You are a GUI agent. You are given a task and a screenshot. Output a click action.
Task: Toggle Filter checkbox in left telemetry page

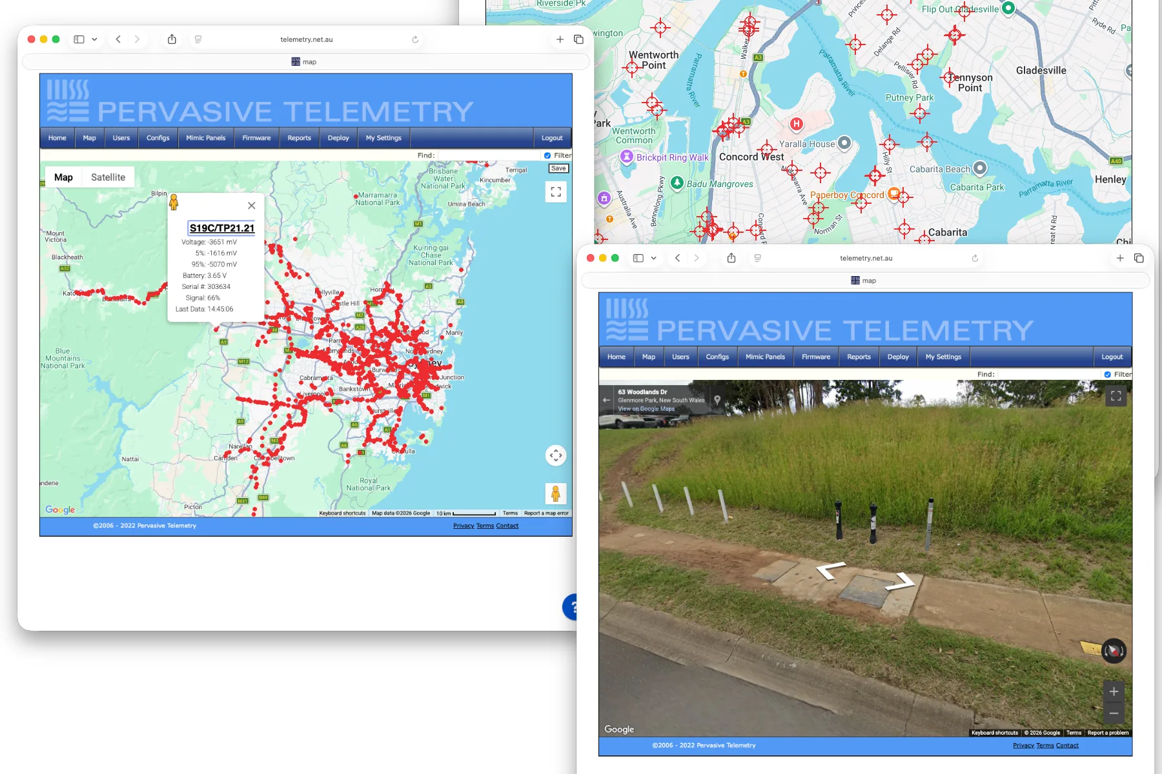(x=547, y=155)
